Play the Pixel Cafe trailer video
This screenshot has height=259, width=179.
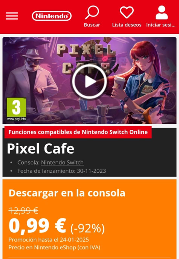pos(89,81)
